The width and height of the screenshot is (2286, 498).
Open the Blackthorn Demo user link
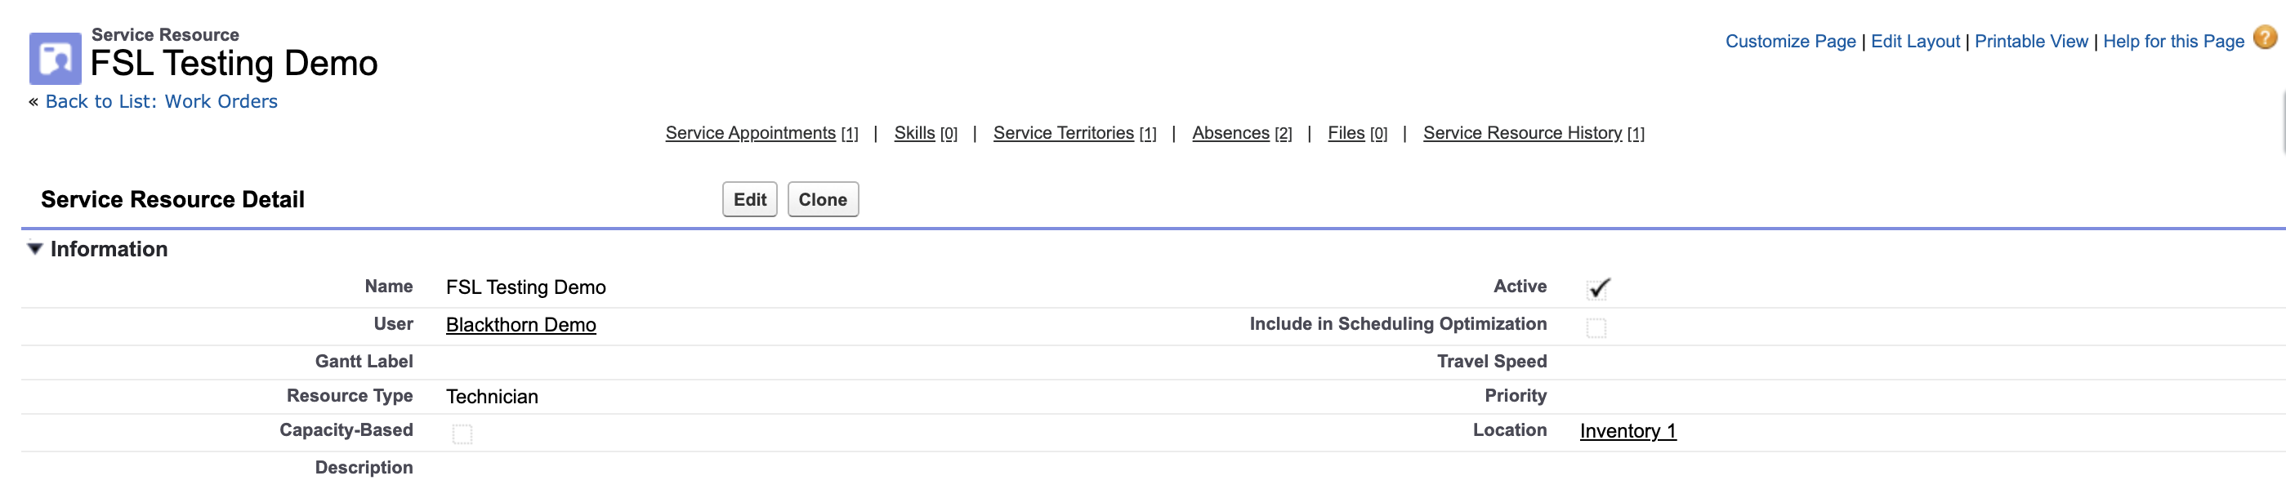pyautogui.click(x=521, y=325)
